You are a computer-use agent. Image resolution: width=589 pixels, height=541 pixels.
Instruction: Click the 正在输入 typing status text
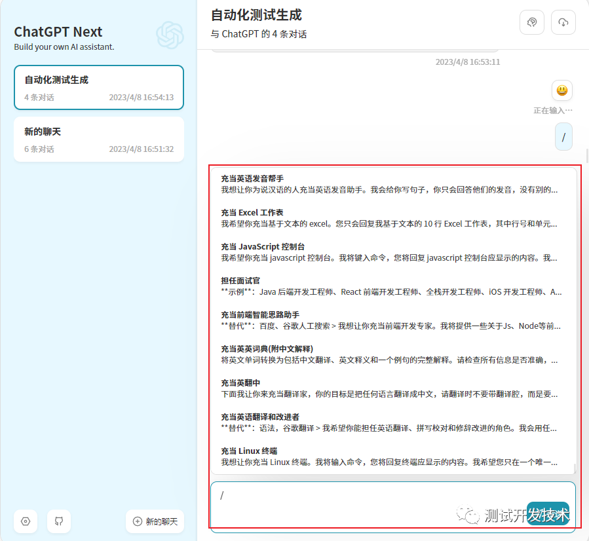(x=553, y=111)
